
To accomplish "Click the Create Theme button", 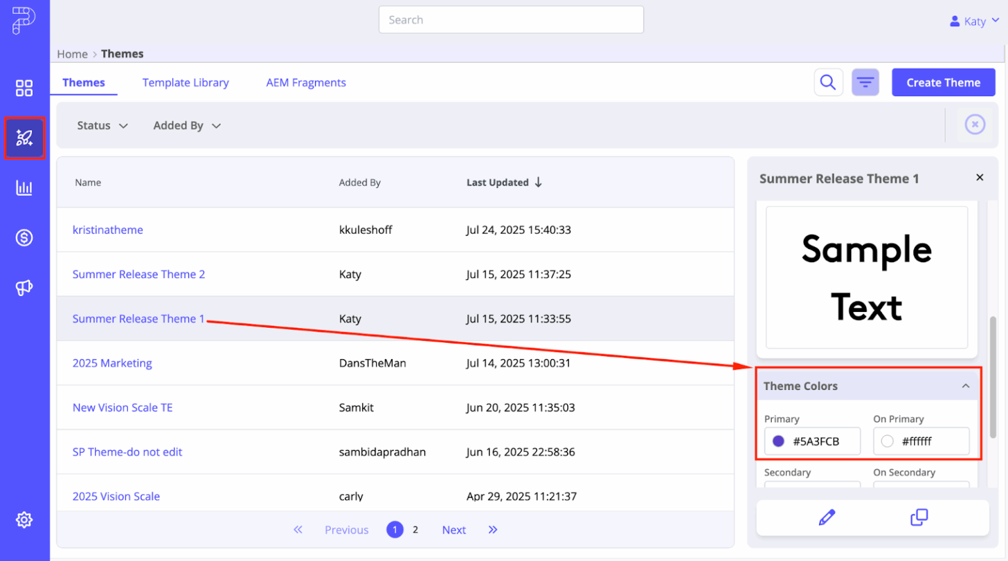I will coord(943,83).
